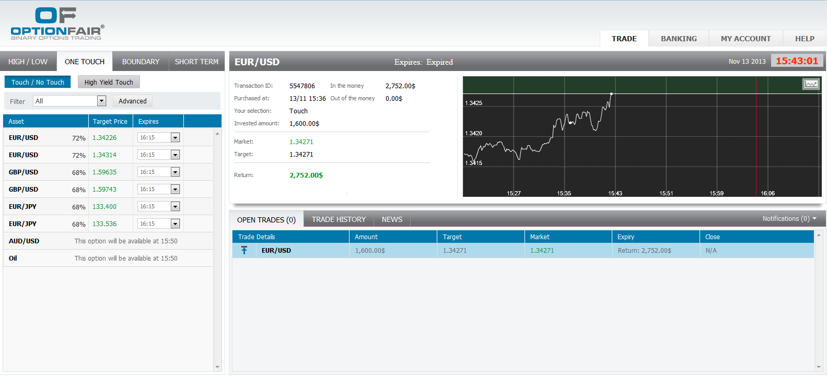Sort by the Target Price column header
The image size is (827, 376).
(110, 121)
